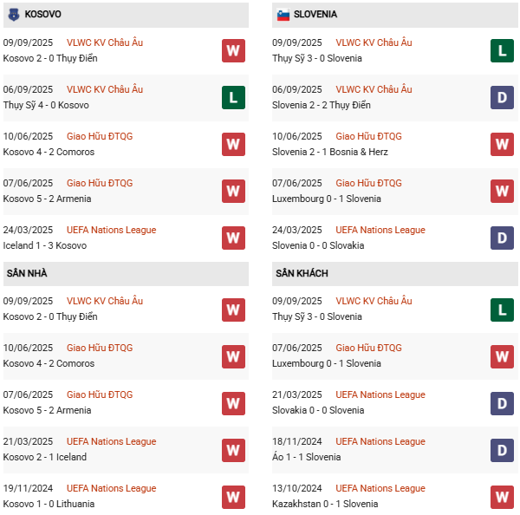
Task: Click the Kosovo team crest icon
Action: [13, 15]
